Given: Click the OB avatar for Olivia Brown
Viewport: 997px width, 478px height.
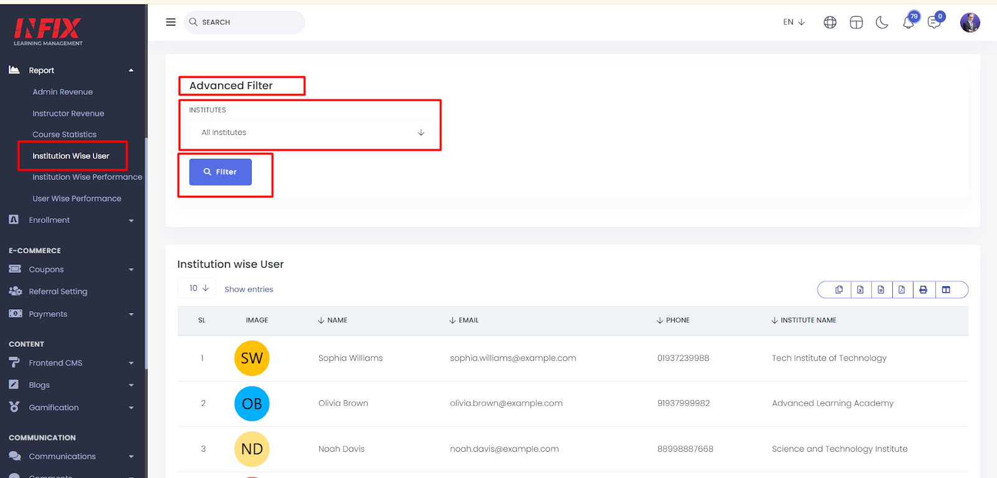Looking at the screenshot, I should [x=252, y=403].
